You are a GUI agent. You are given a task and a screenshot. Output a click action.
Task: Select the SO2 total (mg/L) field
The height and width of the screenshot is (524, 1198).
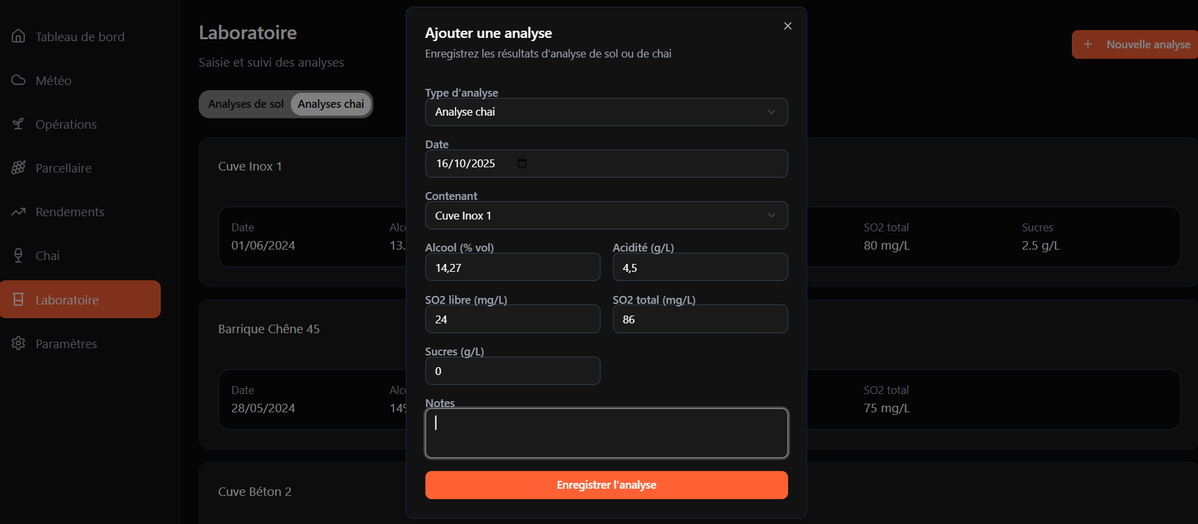[x=699, y=319]
